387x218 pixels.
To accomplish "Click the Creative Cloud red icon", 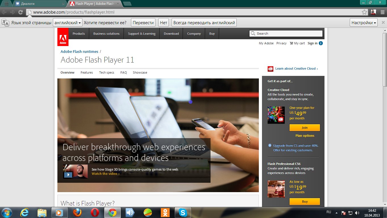I will pos(271,69).
